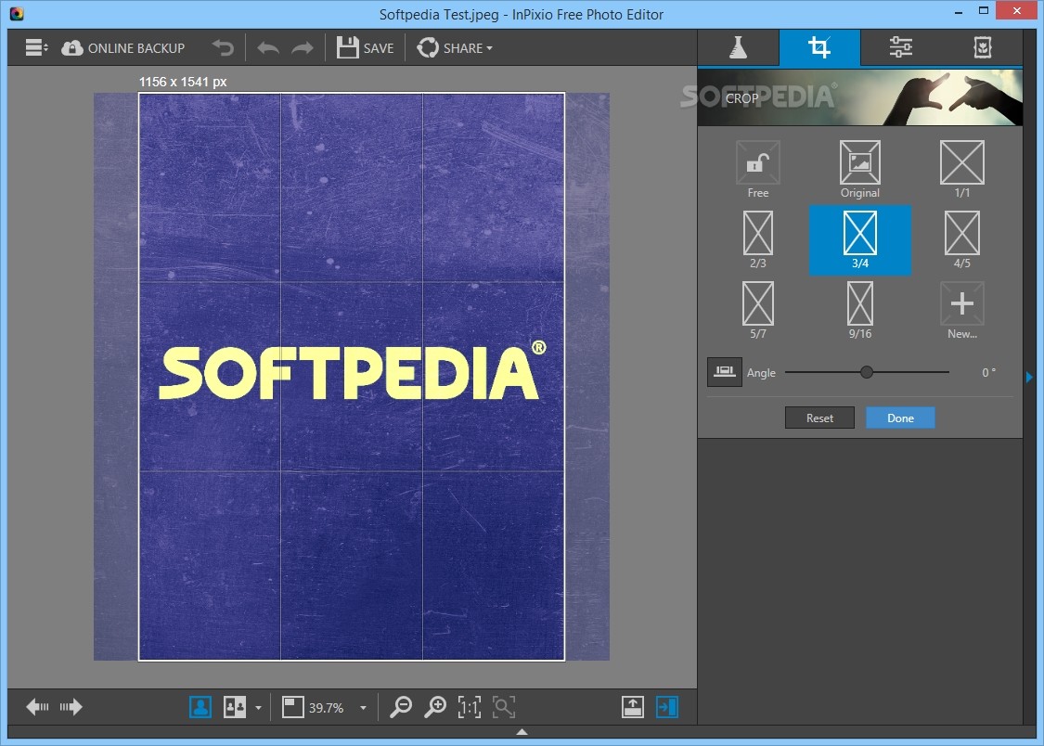Image resolution: width=1044 pixels, height=746 pixels.
Task: Select the 1/1 crop ratio
Action: click(x=962, y=169)
